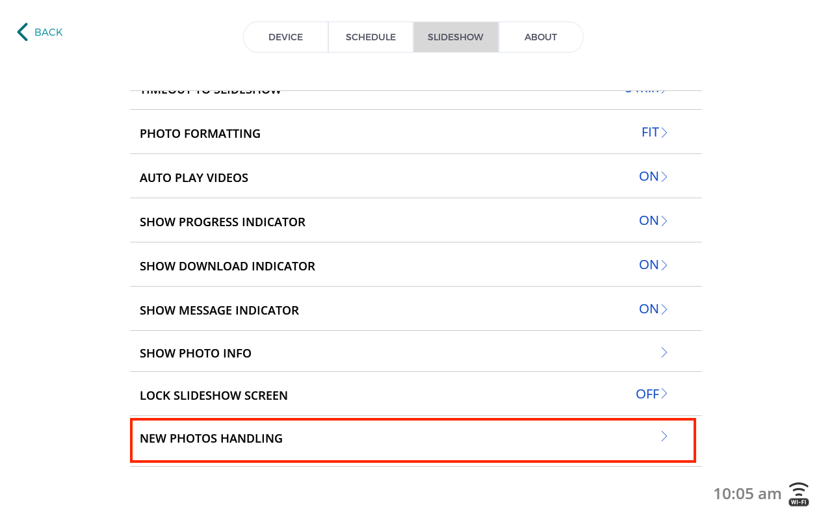This screenshot has width=832, height=520.
Task: Open the SHOW PROGRESS INDICATOR setting
Action: 416,220
